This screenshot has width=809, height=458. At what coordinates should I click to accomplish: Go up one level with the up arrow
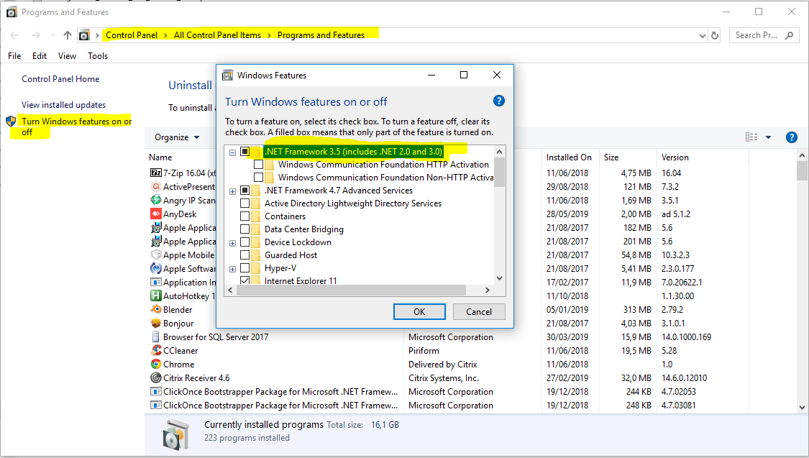[68, 35]
